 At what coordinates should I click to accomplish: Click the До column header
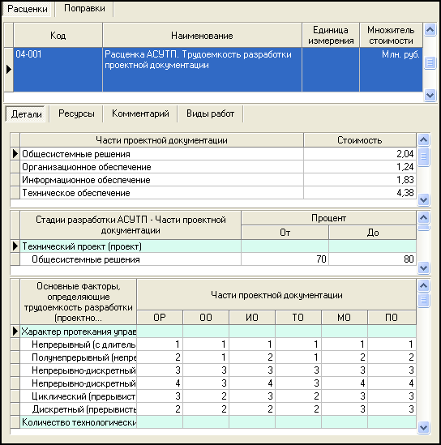(x=373, y=233)
